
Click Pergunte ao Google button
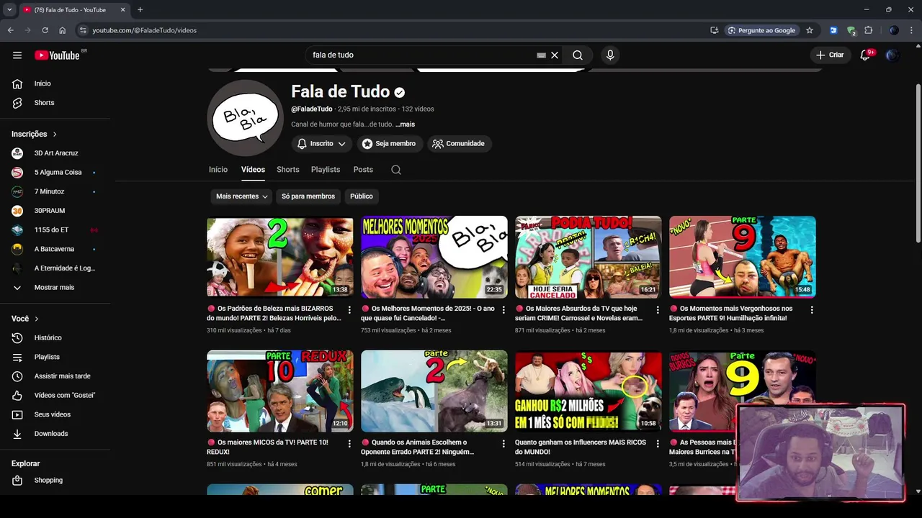[x=761, y=30]
